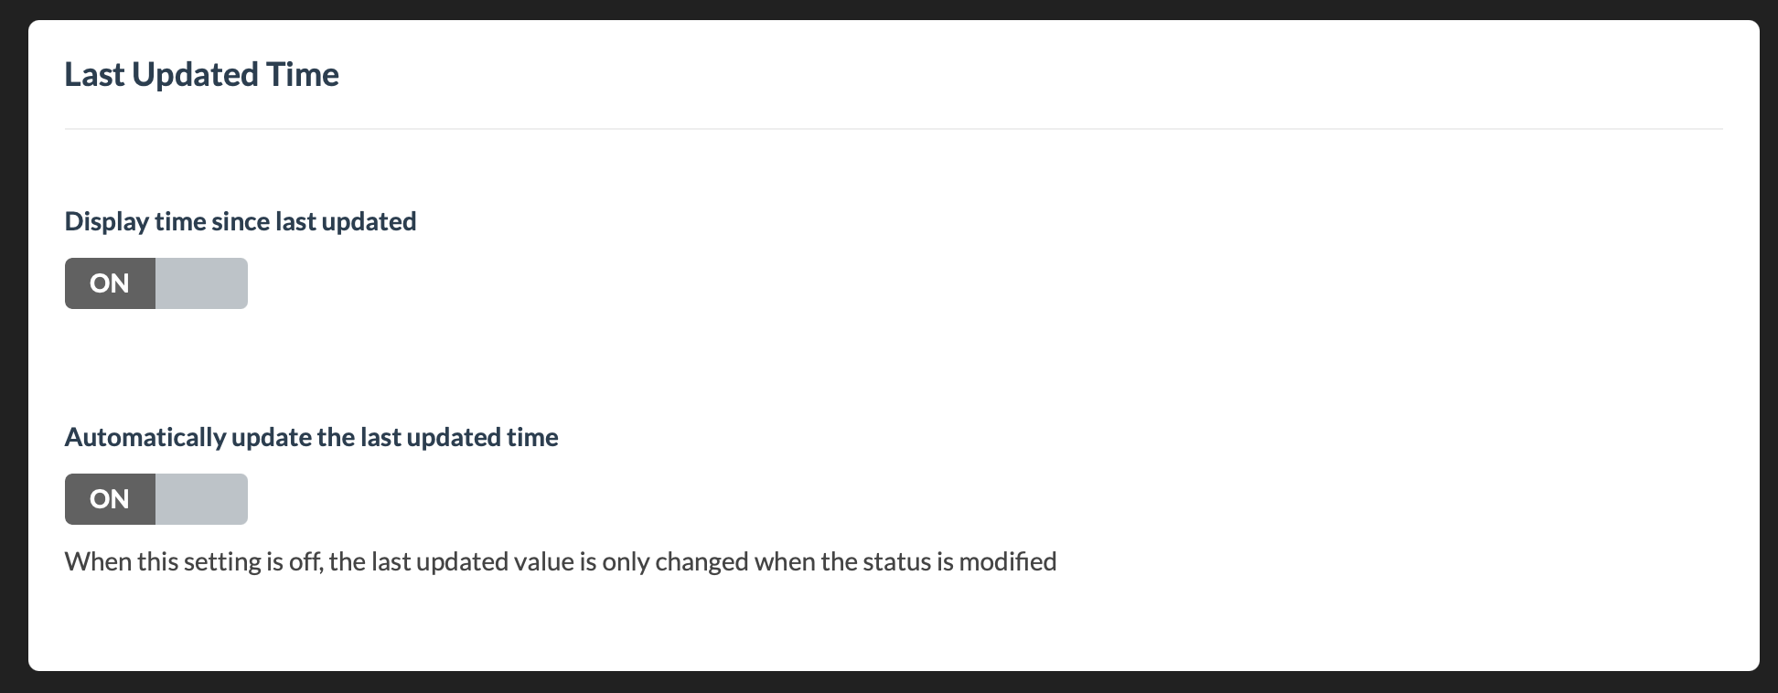Click the divider line under Last Updated Time
Image resolution: width=1778 pixels, height=693 pixels.
893,129
